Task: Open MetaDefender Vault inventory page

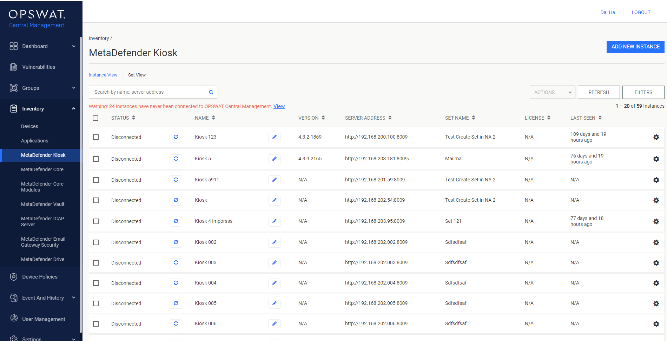Action: coord(42,204)
